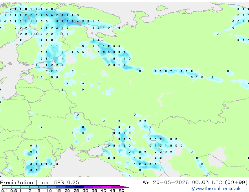Click the legend scale label "10"

pyautogui.click(x=49, y=190)
